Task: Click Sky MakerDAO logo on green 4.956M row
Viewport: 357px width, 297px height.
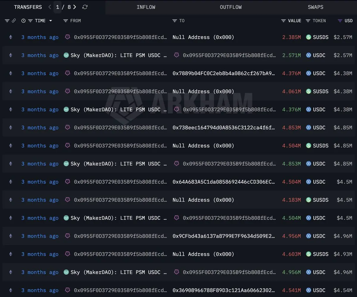Action: pyautogui.click(x=66, y=272)
